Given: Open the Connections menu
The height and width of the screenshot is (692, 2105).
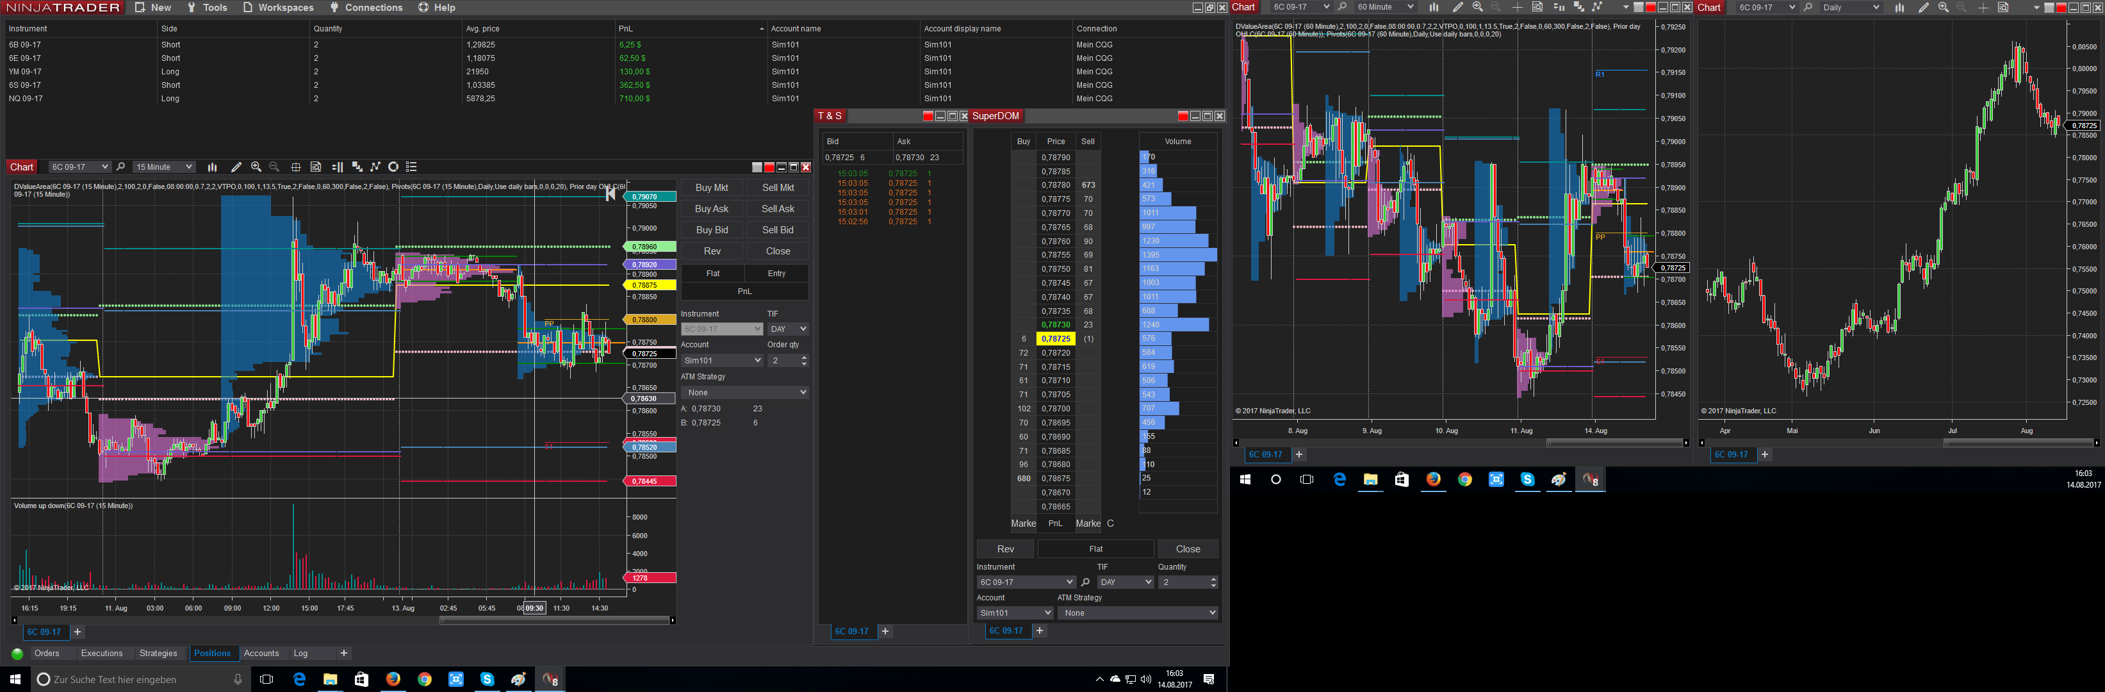Looking at the screenshot, I should click(x=366, y=7).
